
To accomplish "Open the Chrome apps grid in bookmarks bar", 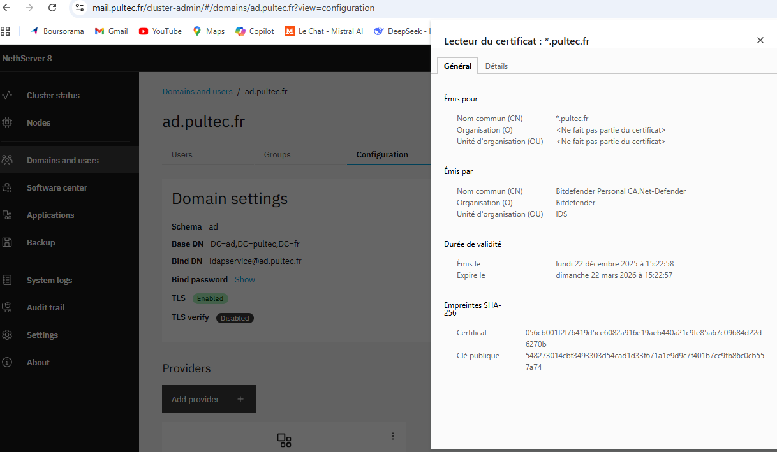I will pyautogui.click(x=6, y=31).
